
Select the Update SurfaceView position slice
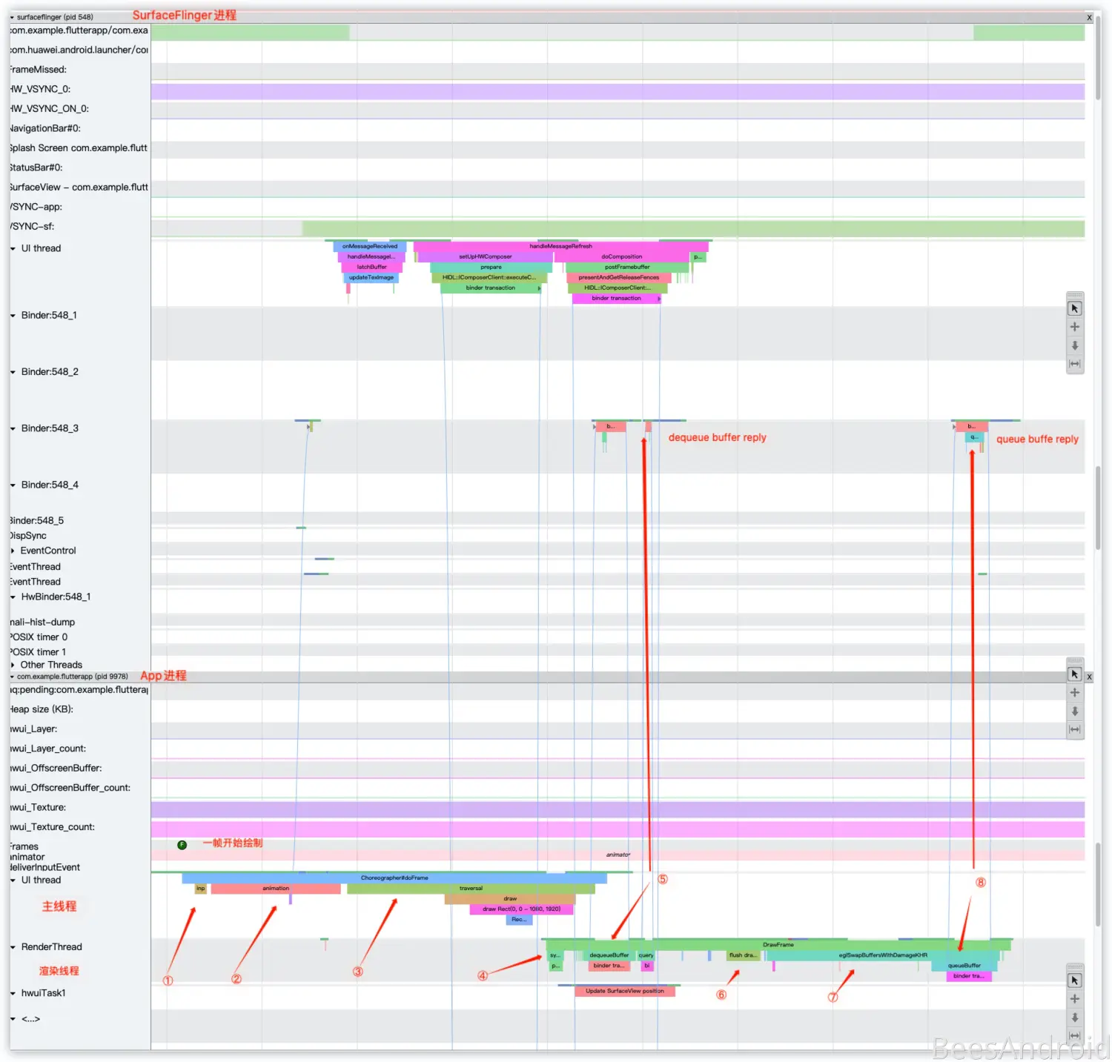624,991
